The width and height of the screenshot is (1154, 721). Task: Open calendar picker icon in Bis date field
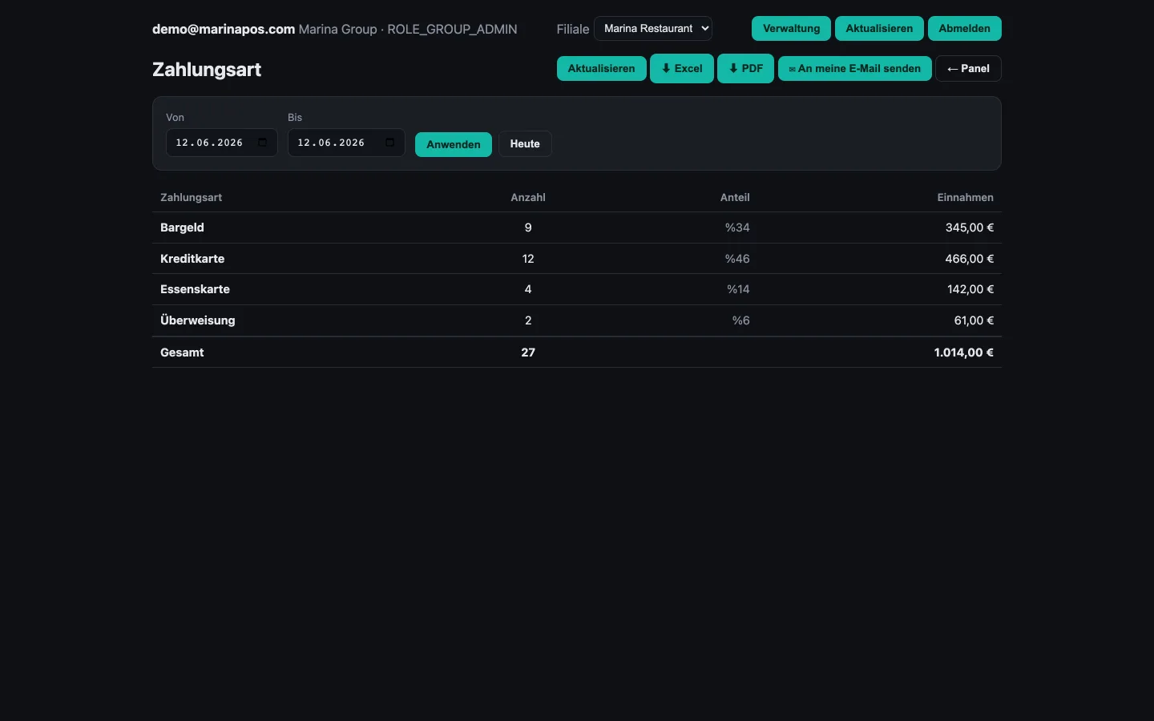tap(390, 143)
